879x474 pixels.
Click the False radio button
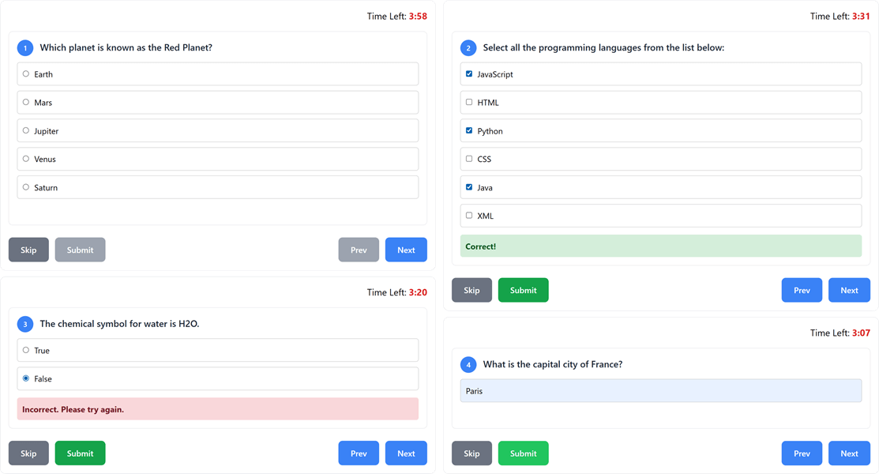tap(26, 378)
